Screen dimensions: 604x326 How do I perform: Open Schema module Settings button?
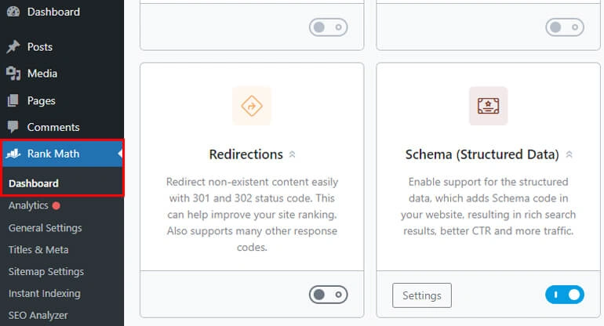coord(422,295)
